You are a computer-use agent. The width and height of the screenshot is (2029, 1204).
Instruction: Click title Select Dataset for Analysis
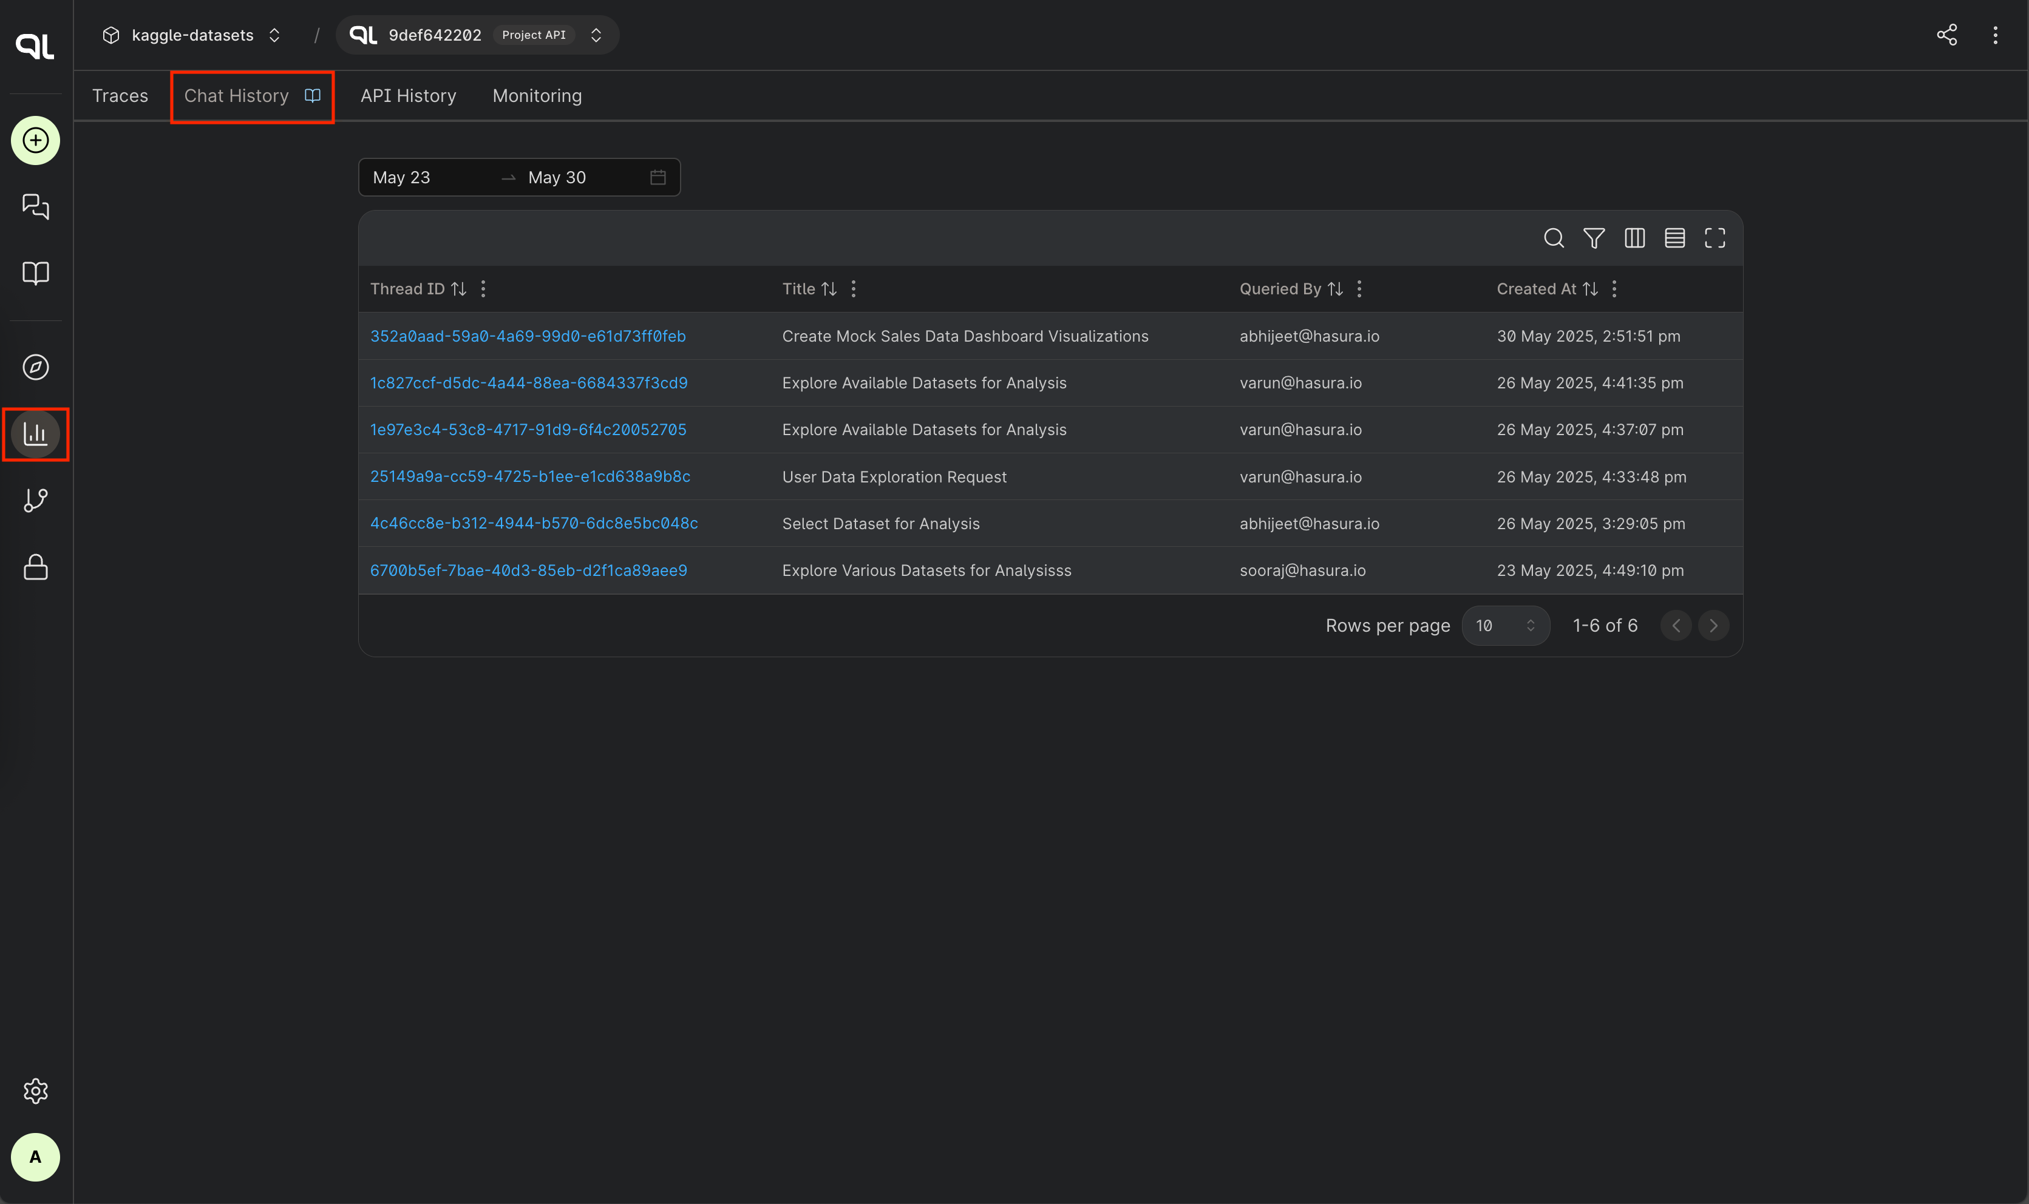tap(880, 523)
